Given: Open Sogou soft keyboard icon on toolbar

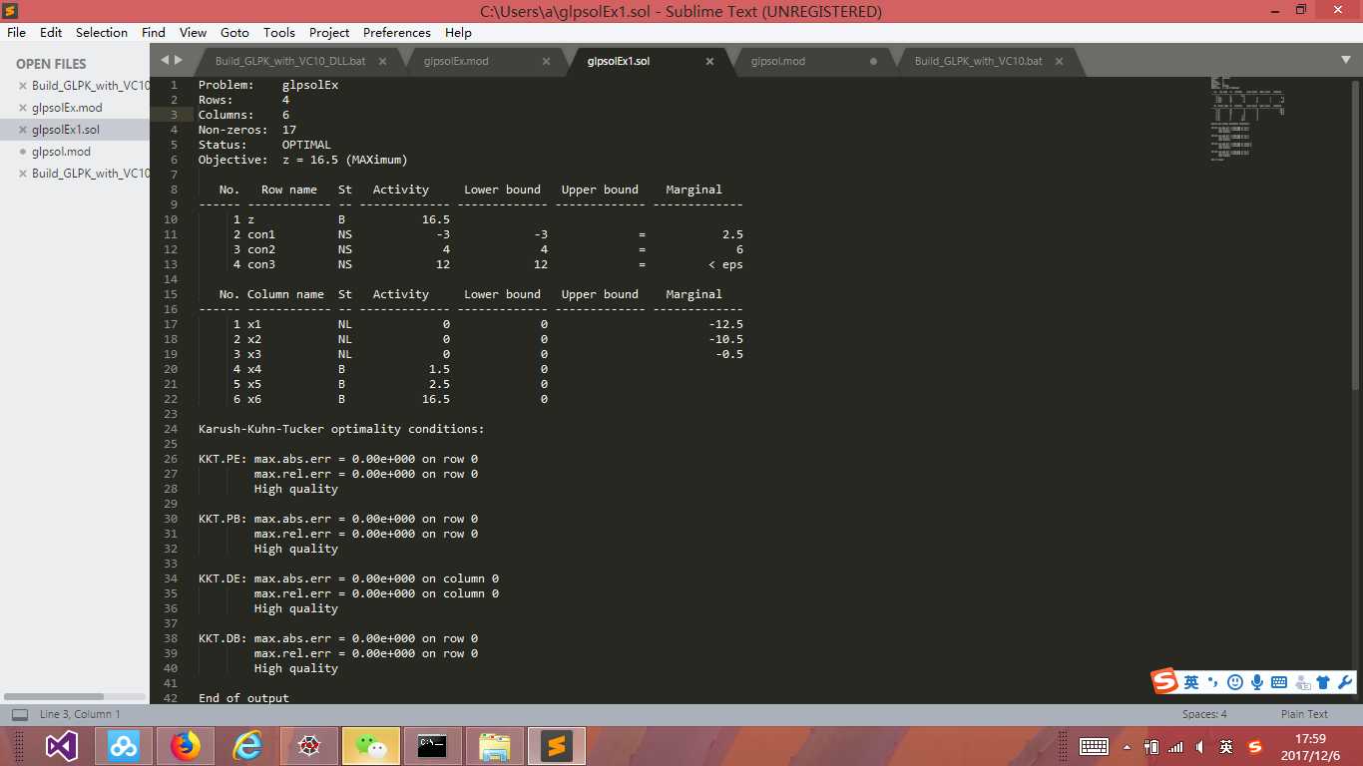Looking at the screenshot, I should pos(1279,683).
